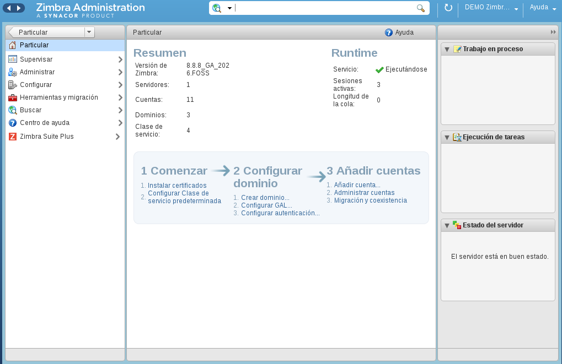Open Migración y coexistencia link

(x=371, y=200)
